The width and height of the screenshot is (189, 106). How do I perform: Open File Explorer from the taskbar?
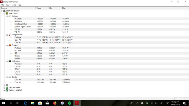click(x=33, y=103)
